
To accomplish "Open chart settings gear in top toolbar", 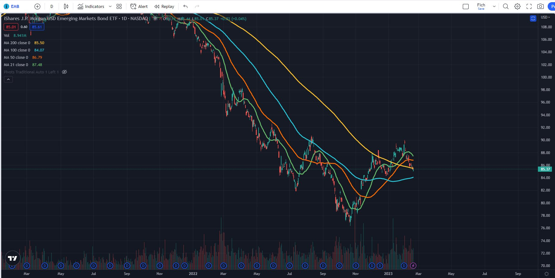I will pyautogui.click(x=517, y=6).
